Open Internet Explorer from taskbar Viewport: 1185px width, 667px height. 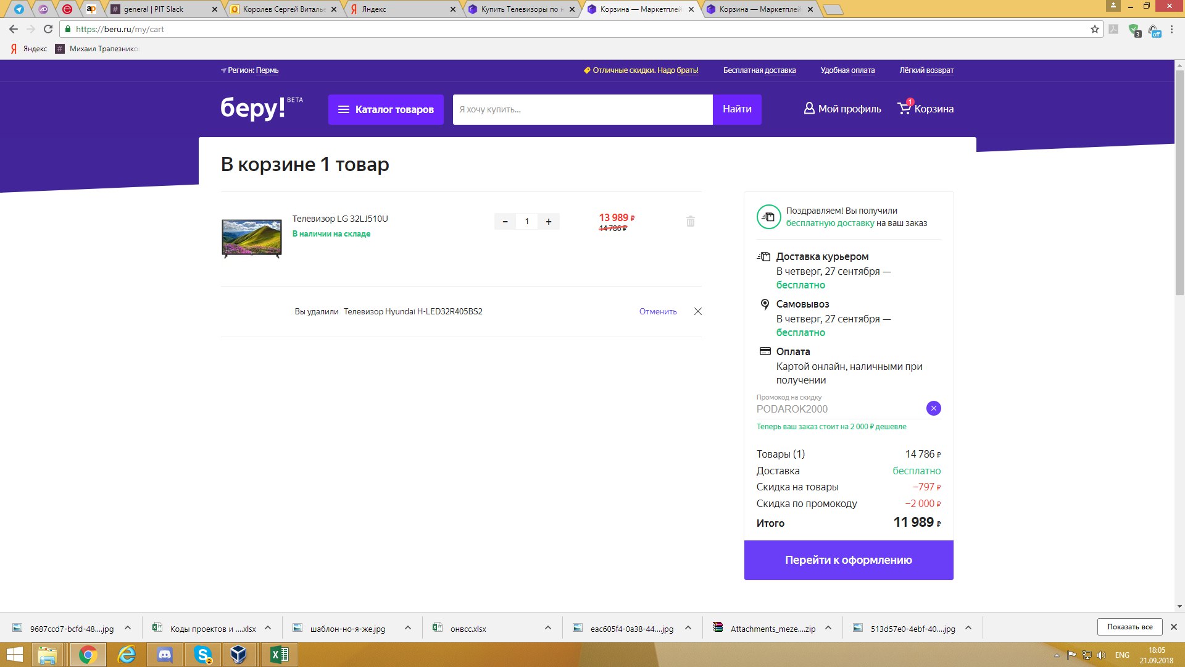[127, 655]
